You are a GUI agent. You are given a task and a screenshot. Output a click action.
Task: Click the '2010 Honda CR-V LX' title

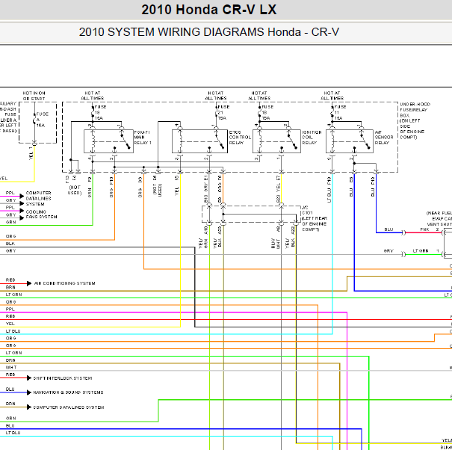coord(208,10)
